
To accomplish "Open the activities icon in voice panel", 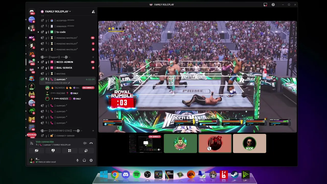I will click(x=69, y=151).
